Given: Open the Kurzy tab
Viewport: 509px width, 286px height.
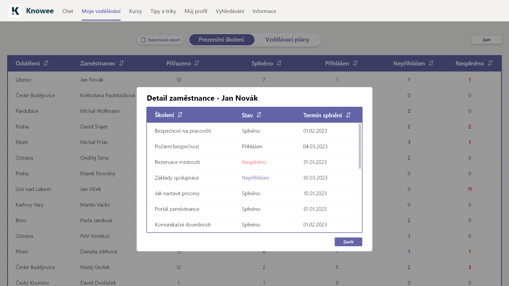Looking at the screenshot, I should [x=135, y=11].
